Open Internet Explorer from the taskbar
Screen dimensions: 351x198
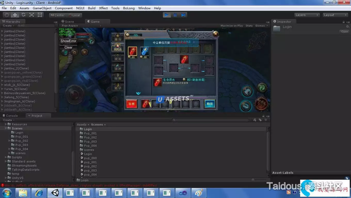[39, 193]
